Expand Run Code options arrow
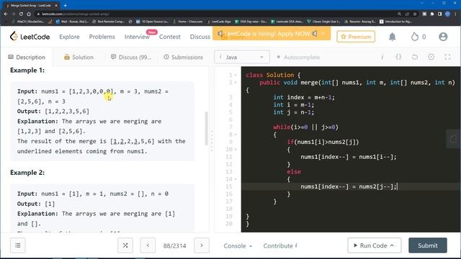461x259 pixels. [x=392, y=245]
